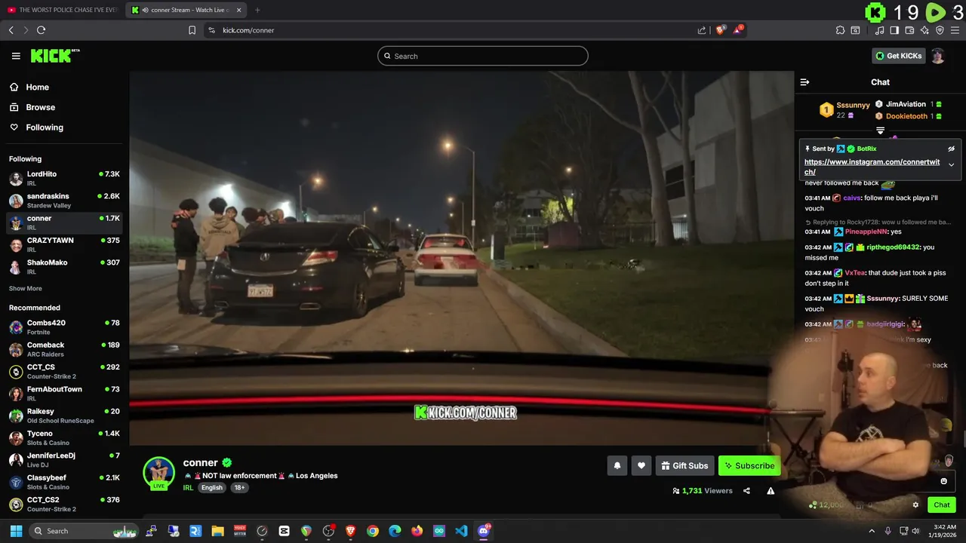Open recommended channel Tyceno

(x=64, y=437)
